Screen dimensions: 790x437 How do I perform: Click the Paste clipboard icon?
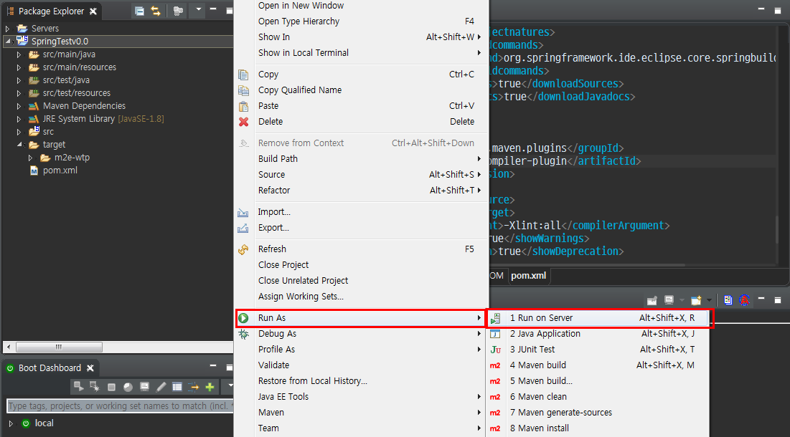tap(243, 106)
